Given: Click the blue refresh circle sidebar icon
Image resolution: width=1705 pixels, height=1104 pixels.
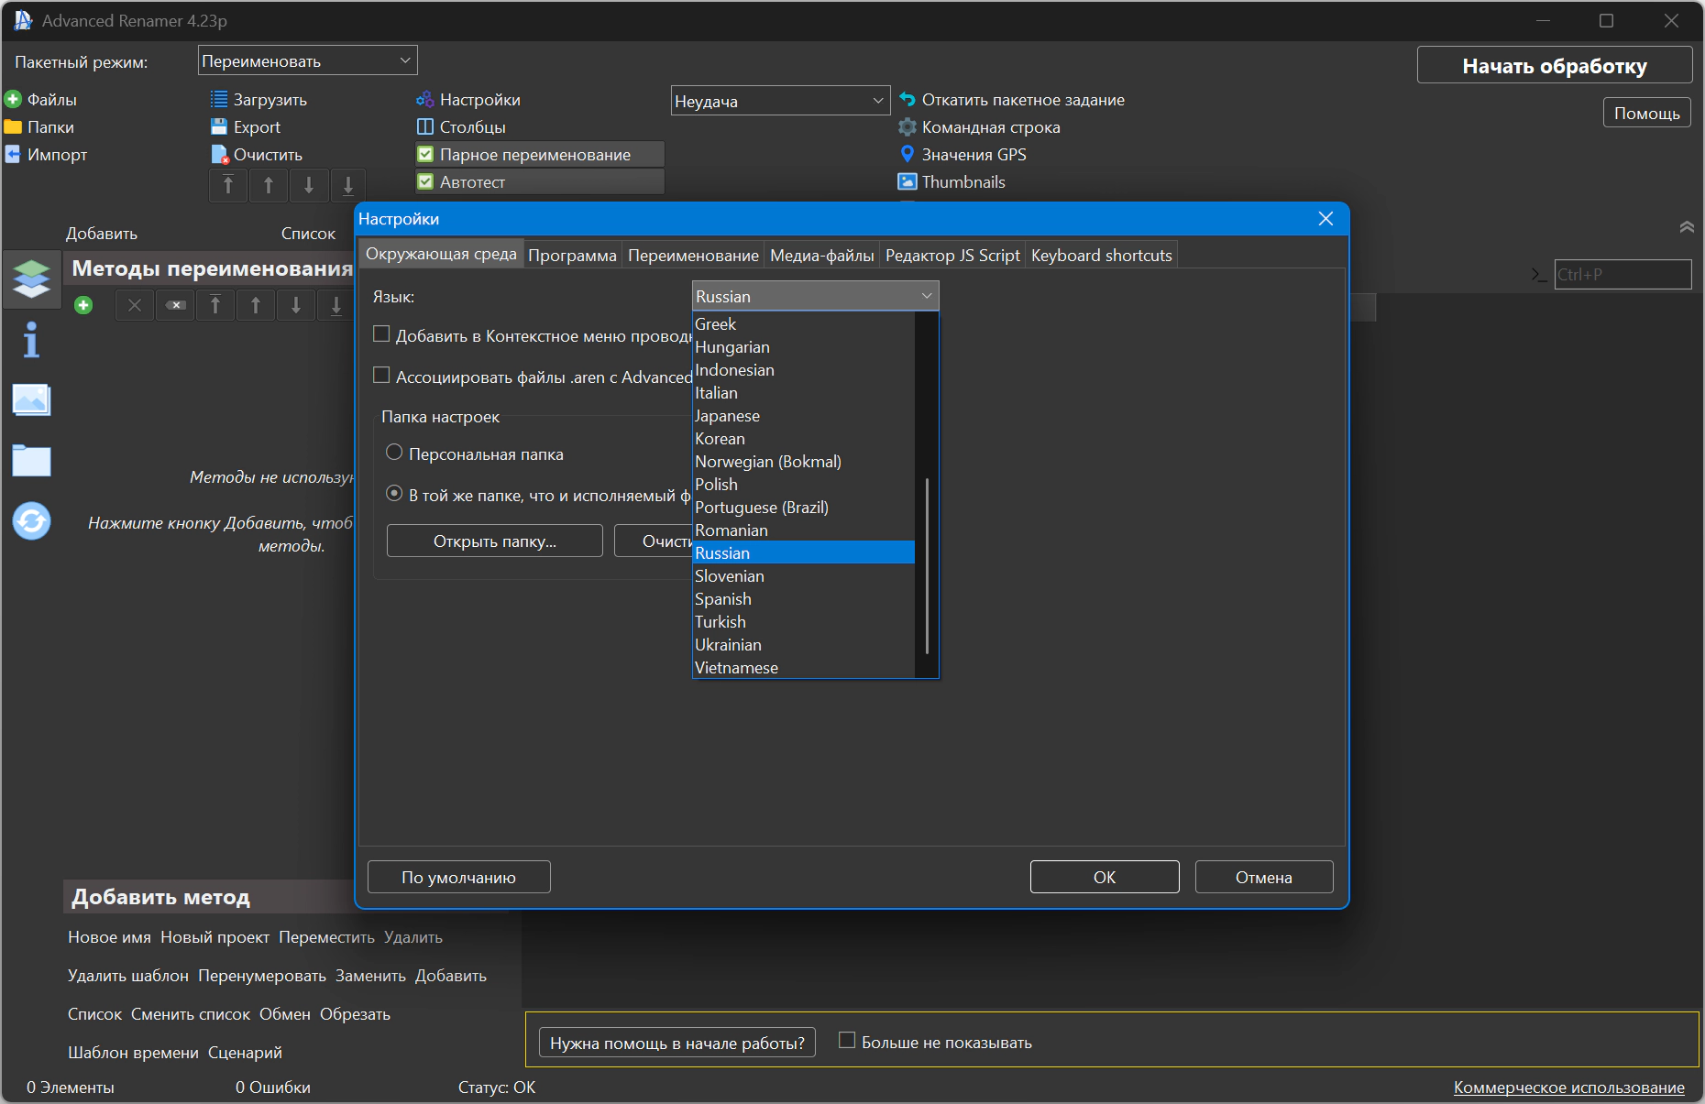Looking at the screenshot, I should [32, 521].
